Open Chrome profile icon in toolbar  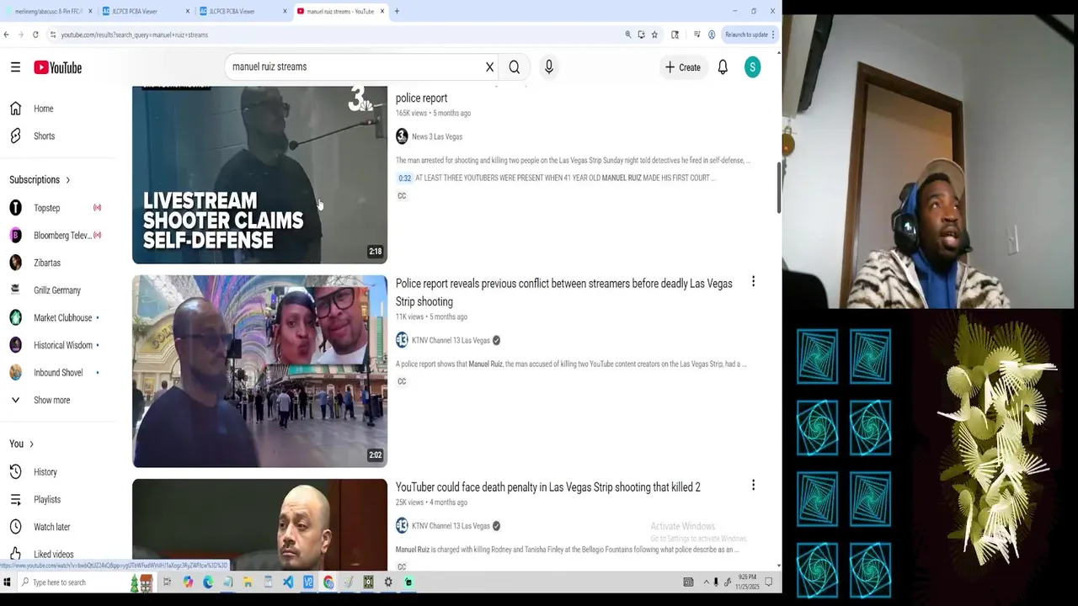tap(712, 35)
